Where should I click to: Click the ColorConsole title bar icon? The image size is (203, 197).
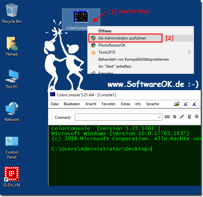(53, 94)
